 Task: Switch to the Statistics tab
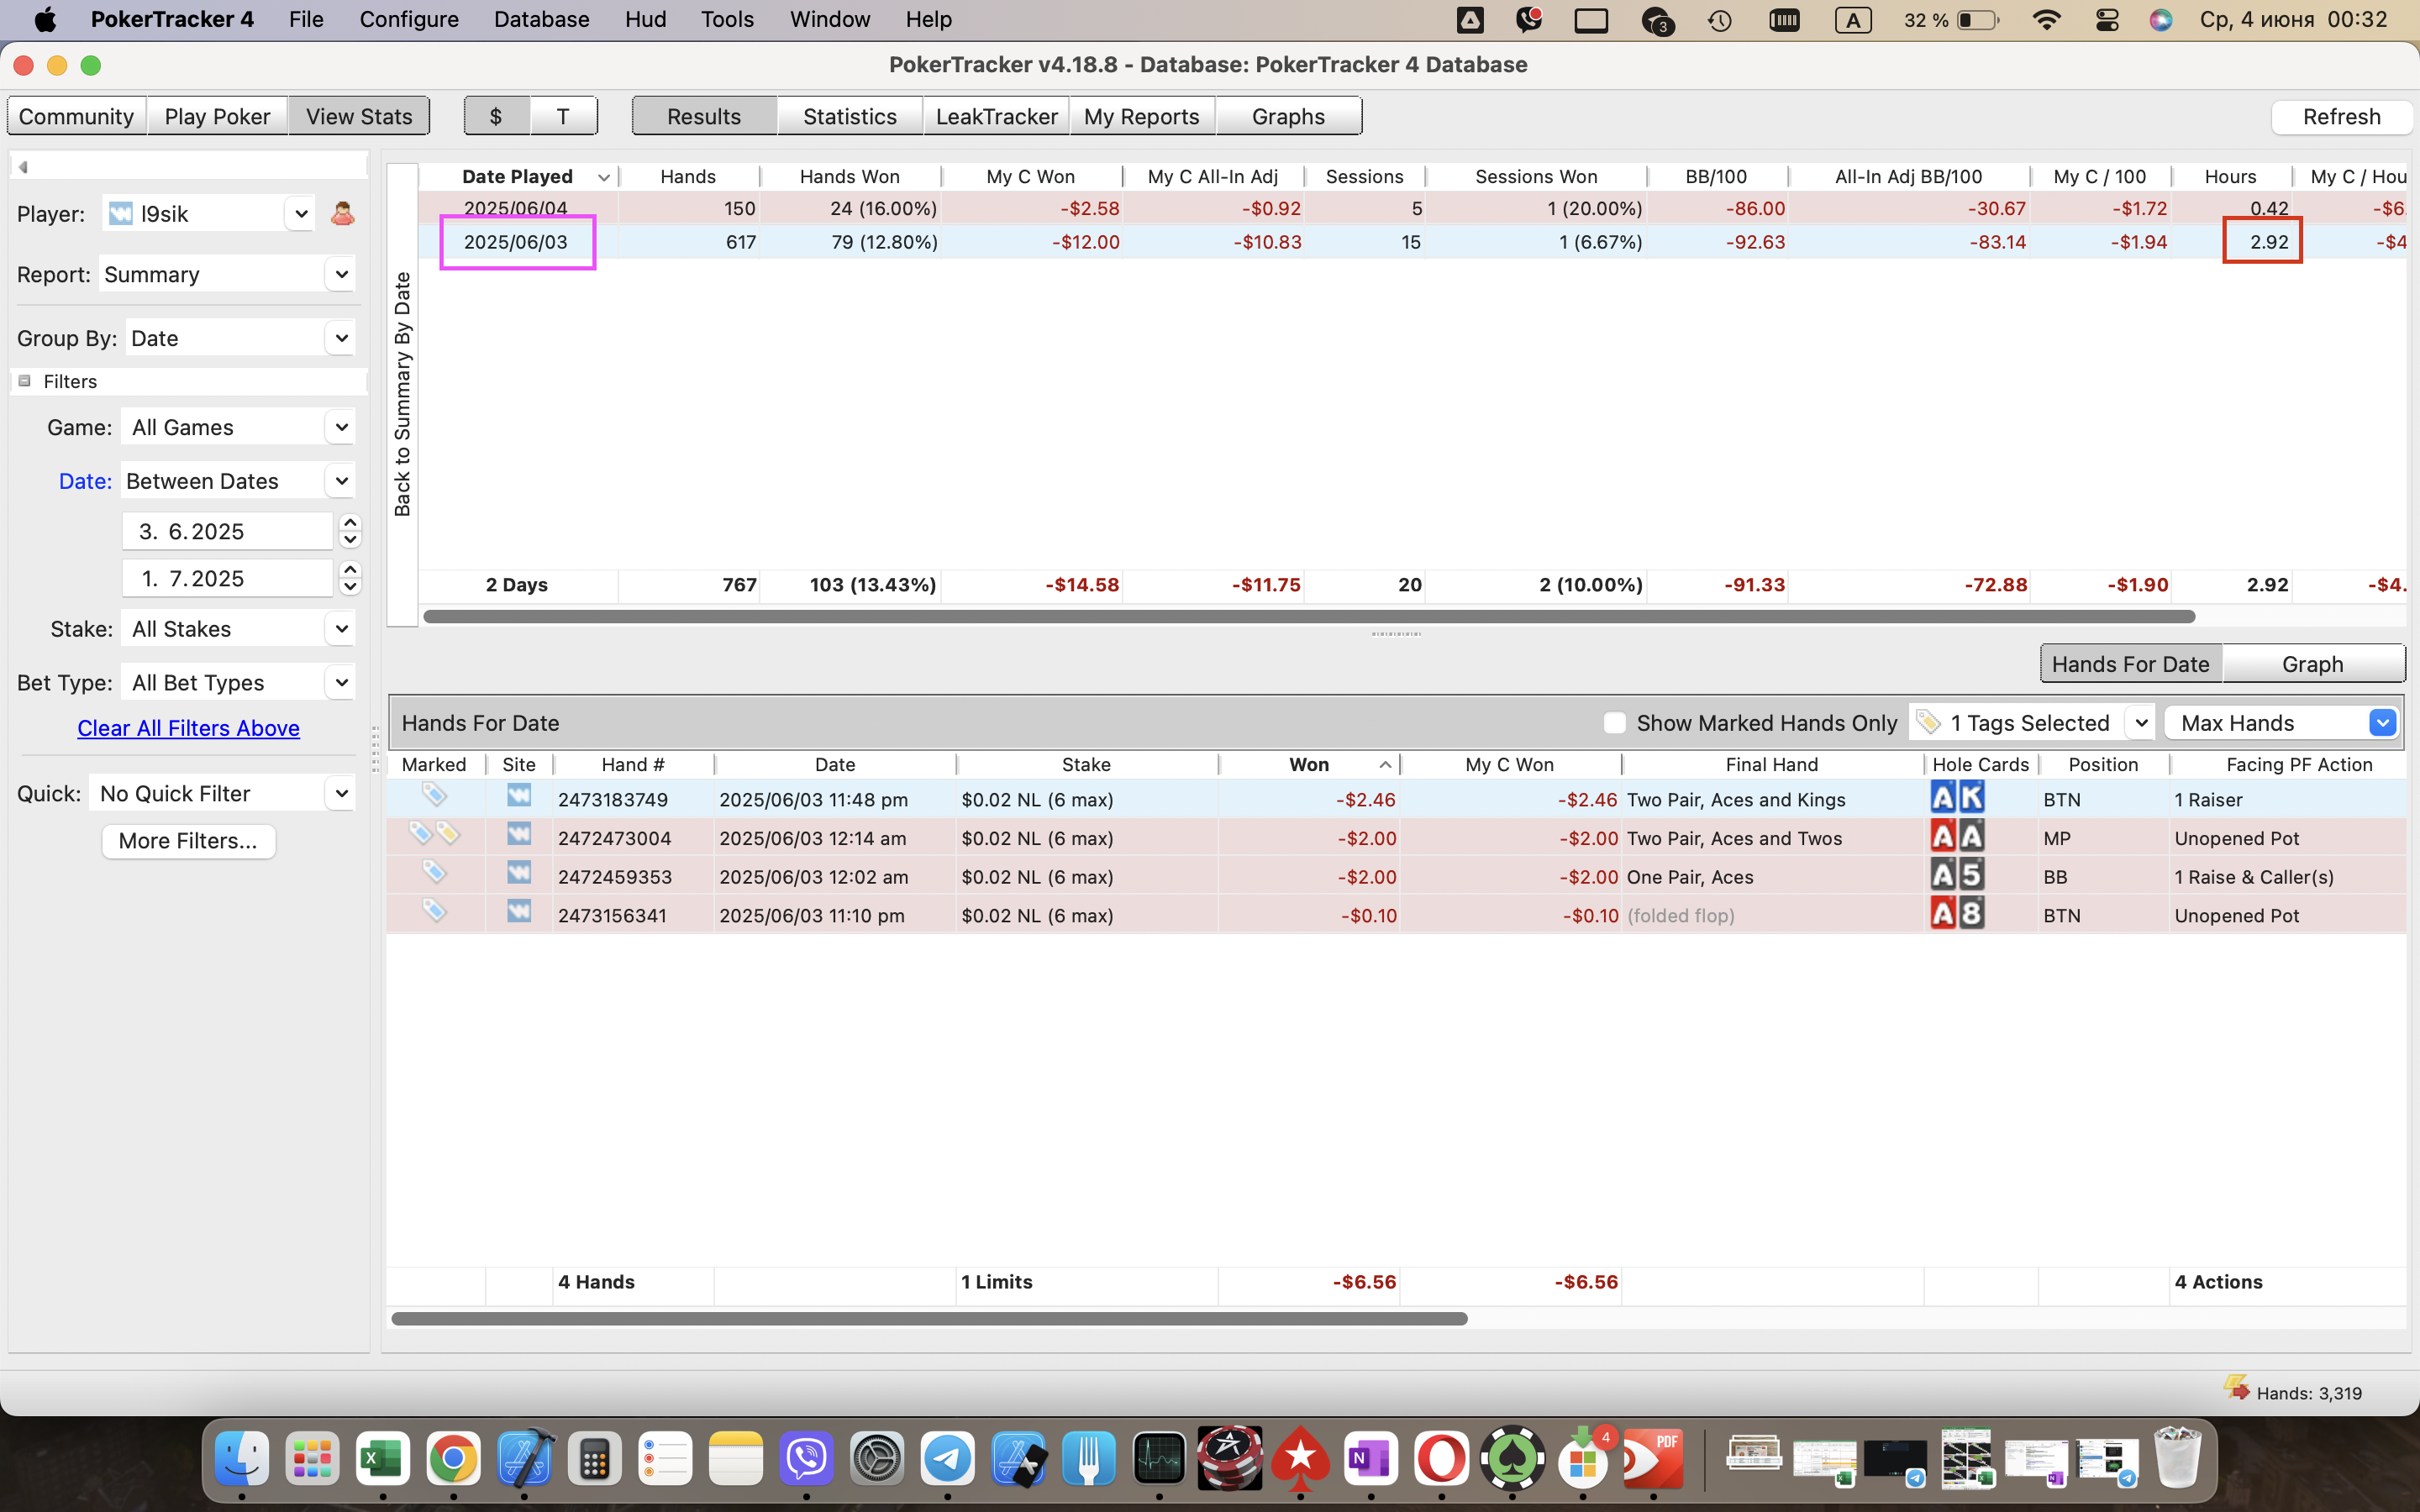point(849,116)
